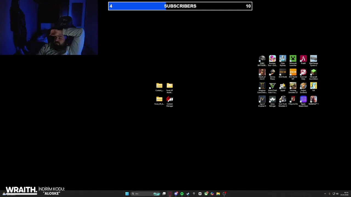Screen dimensions: 351x197
Task: Launch Business Tour Online shortcut
Action: click(x=272, y=60)
